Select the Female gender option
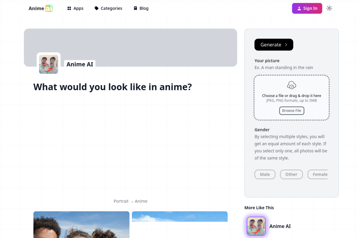Viewport: 358px width, 238px height. click(318, 174)
